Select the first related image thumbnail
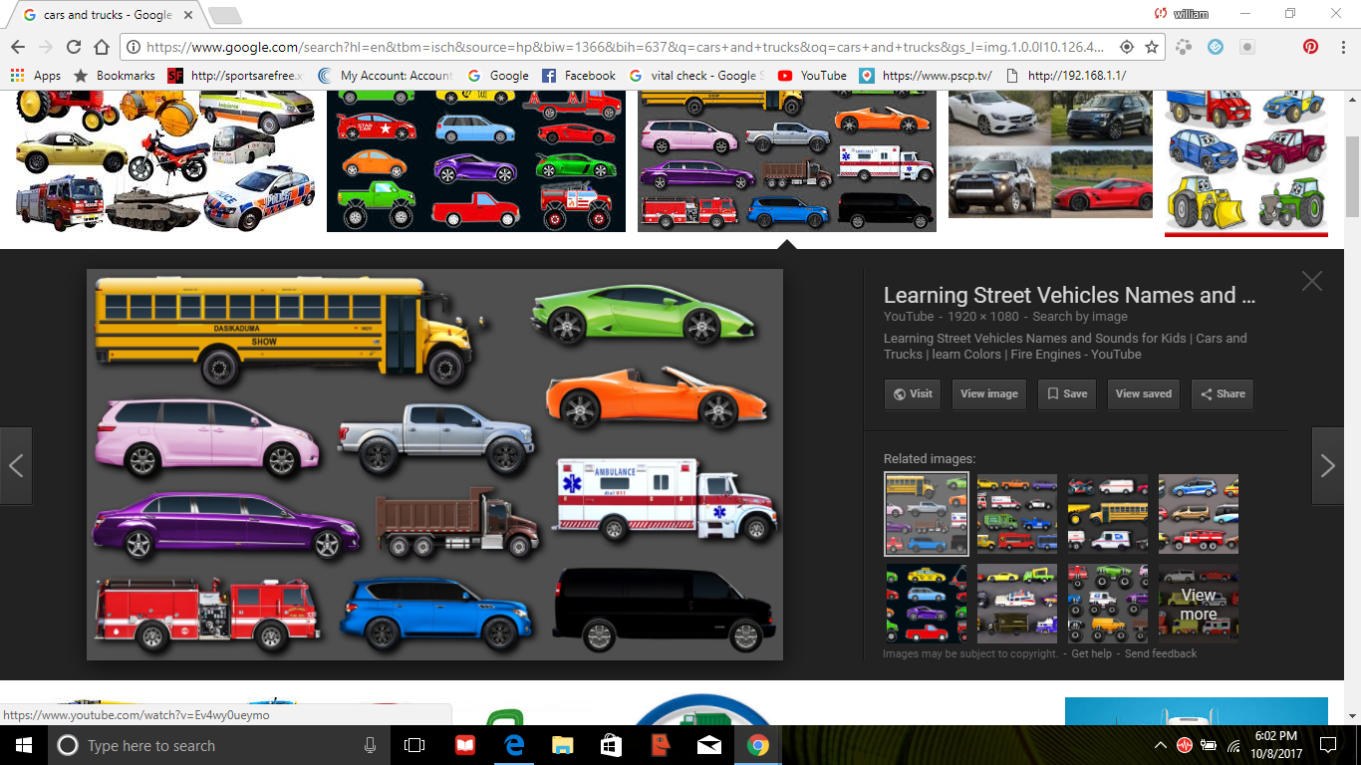Image resolution: width=1361 pixels, height=765 pixels. (x=927, y=514)
